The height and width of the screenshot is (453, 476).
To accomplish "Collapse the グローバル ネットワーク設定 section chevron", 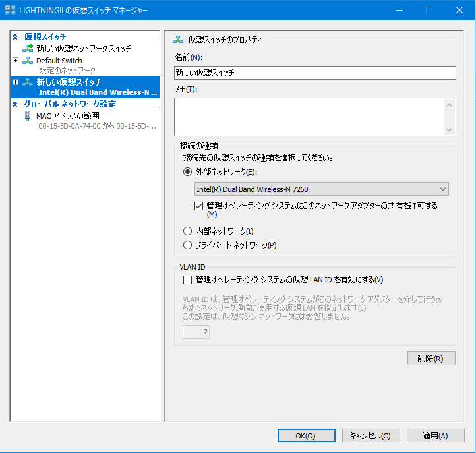I will pos(15,104).
